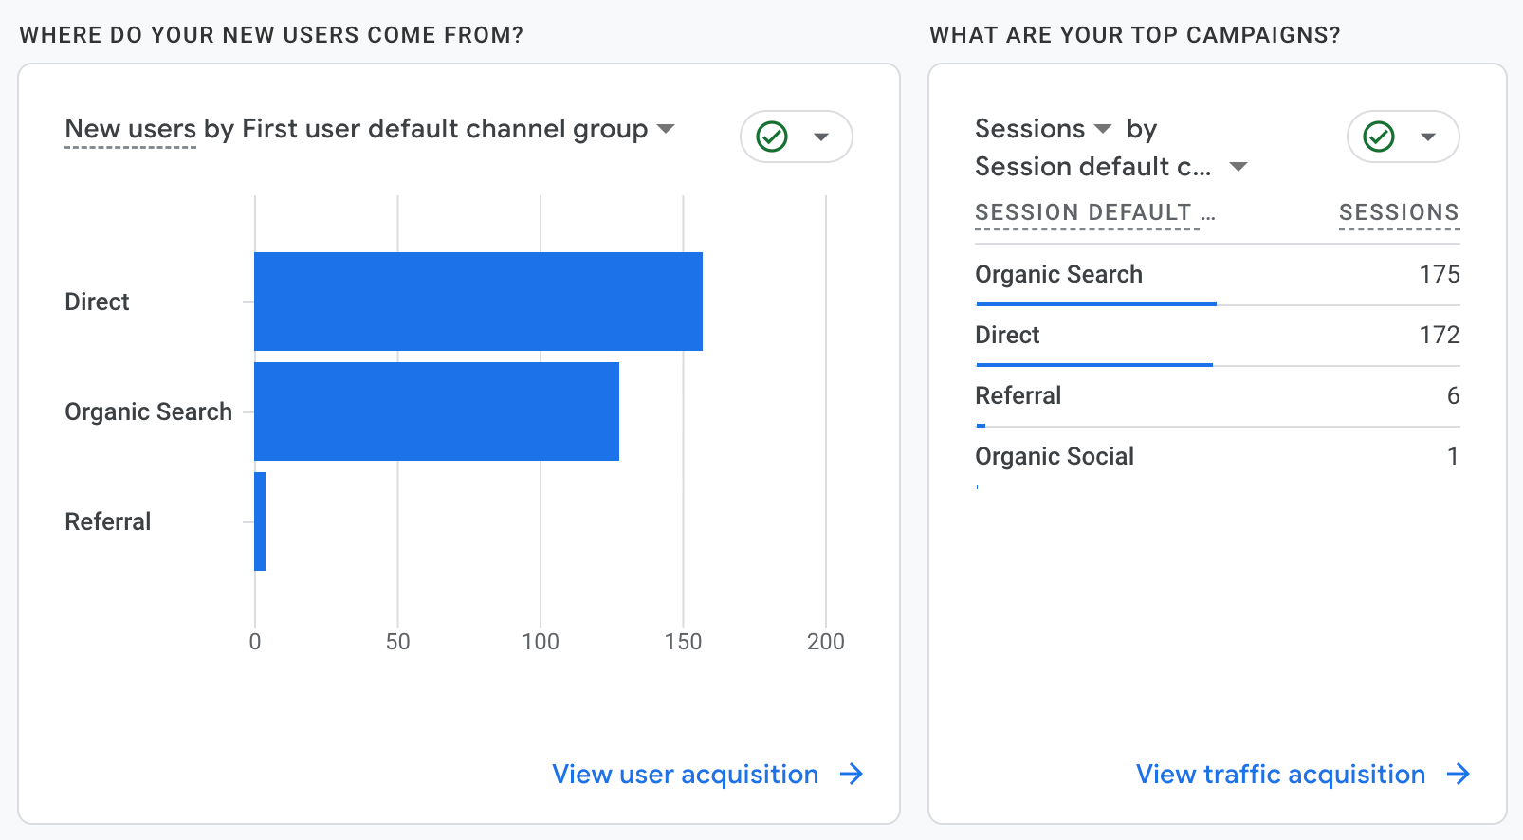Click arrow icon beside View traffic acquisition
The height and width of the screenshot is (840, 1523).
(x=1459, y=774)
